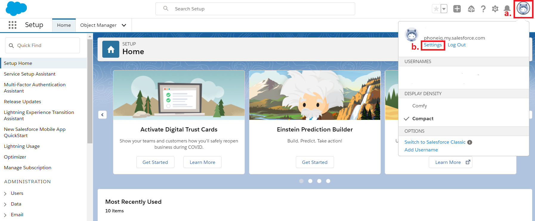This screenshot has height=221, width=535.
Task: Click the ADMINISTRATION section heading
Action: [x=27, y=182]
